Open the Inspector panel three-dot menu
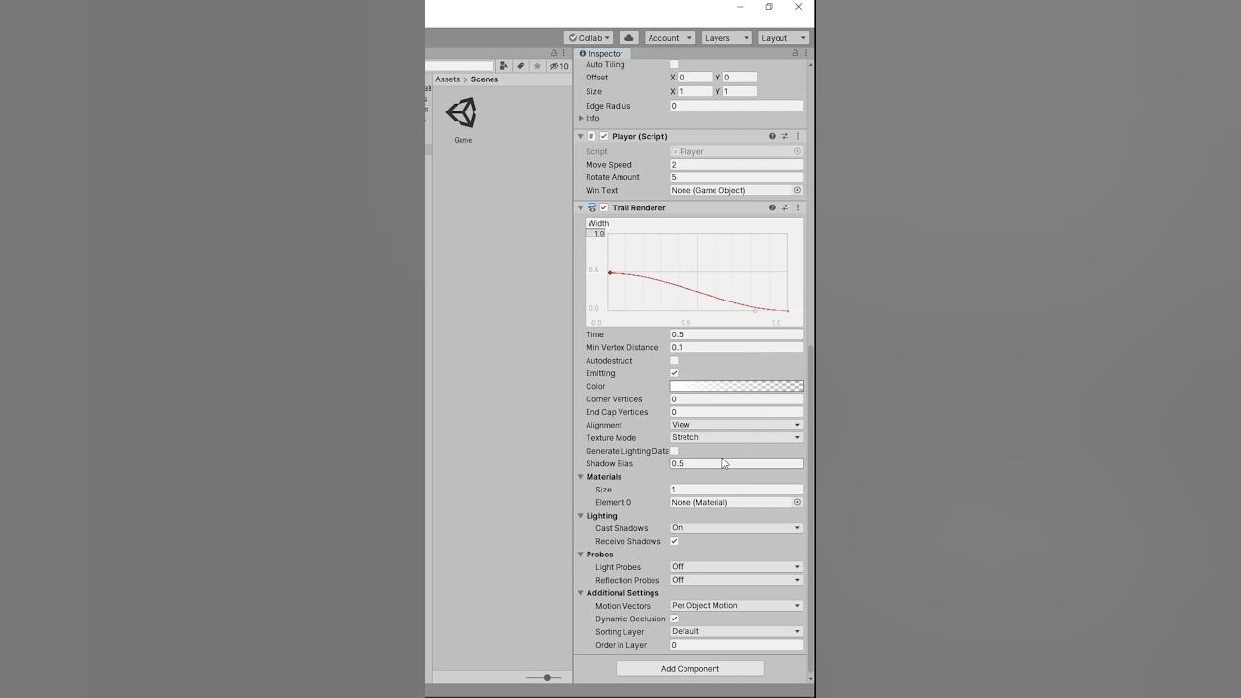 coord(806,53)
